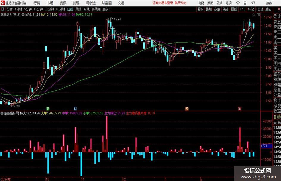281x181 pixels.
Task: Click the MA5: 11.94 indicator value
Action: pos(33,15)
